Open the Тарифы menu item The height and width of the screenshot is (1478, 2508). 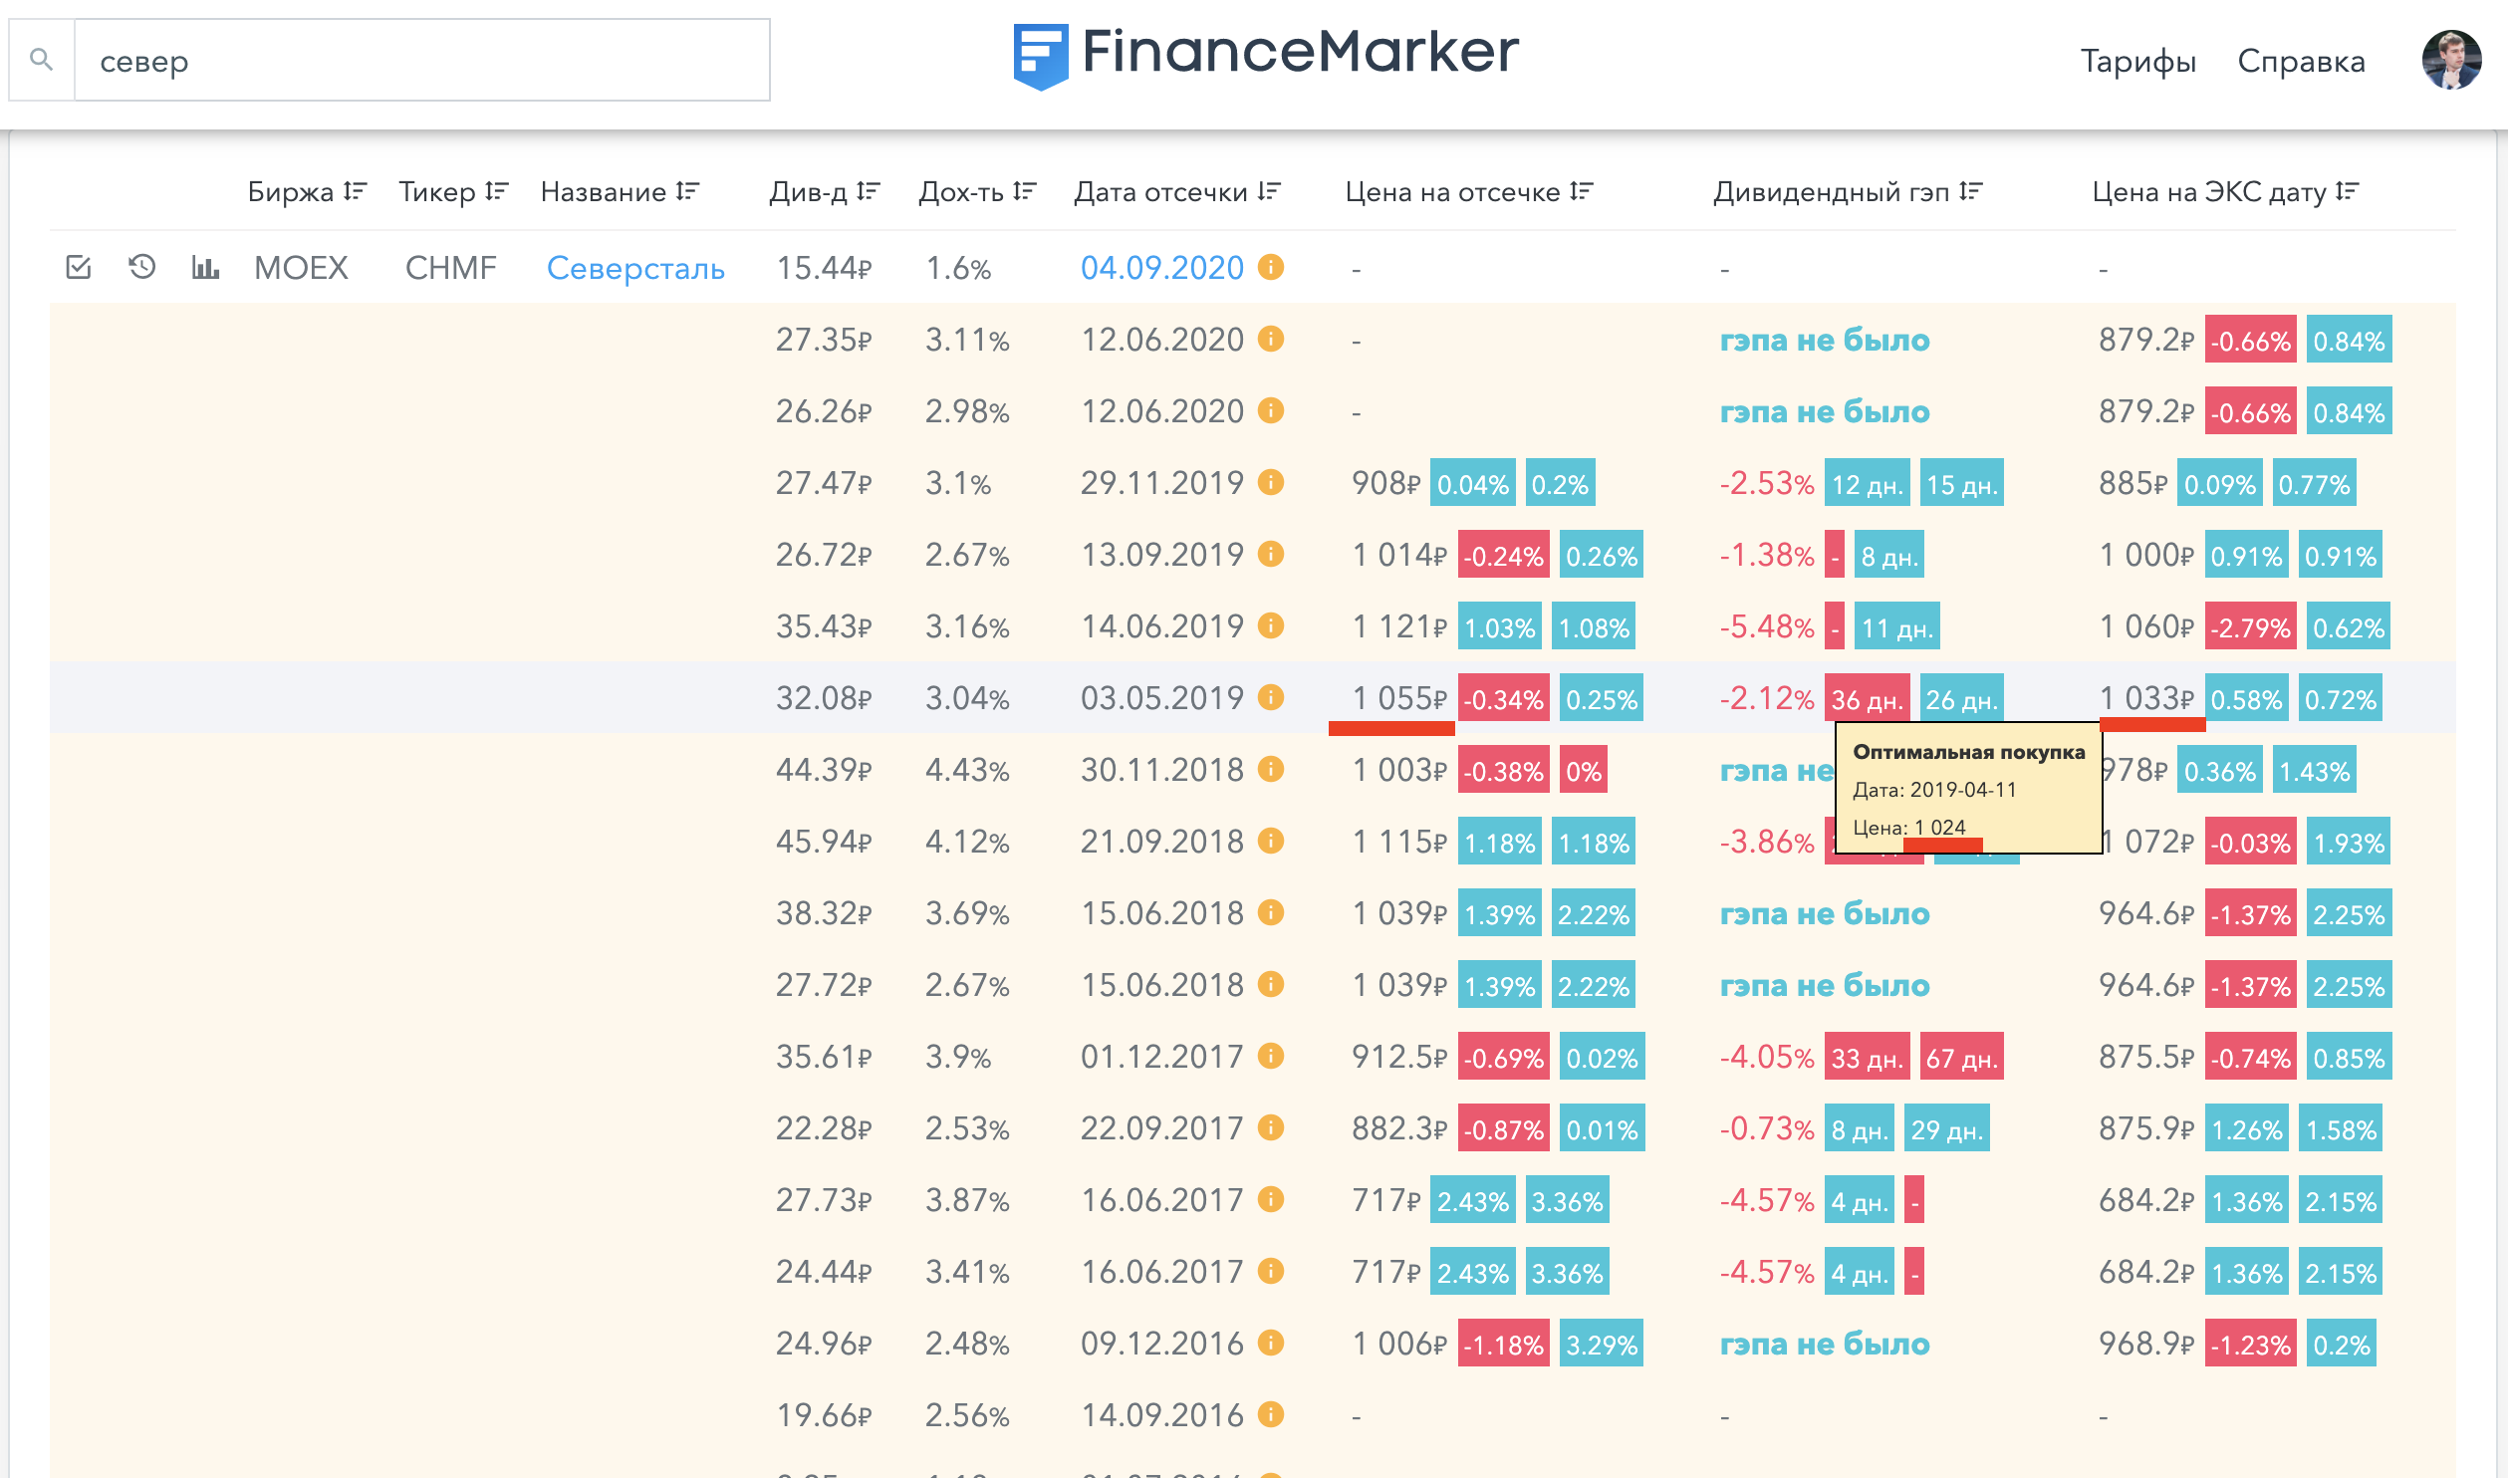pyautogui.click(x=2137, y=61)
